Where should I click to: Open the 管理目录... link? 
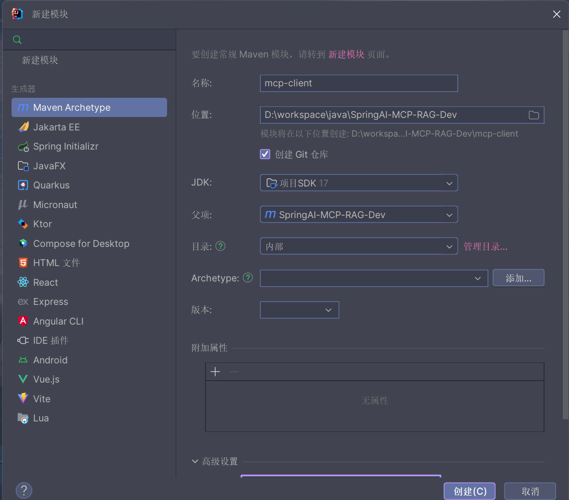click(485, 247)
